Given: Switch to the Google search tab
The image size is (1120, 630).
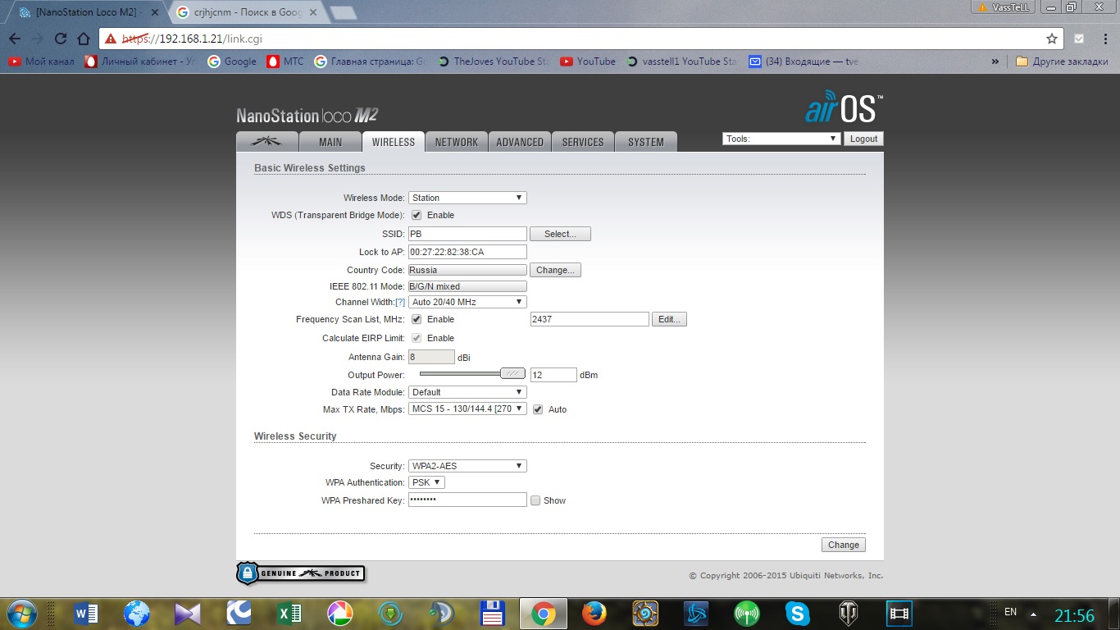Looking at the screenshot, I should click(247, 13).
